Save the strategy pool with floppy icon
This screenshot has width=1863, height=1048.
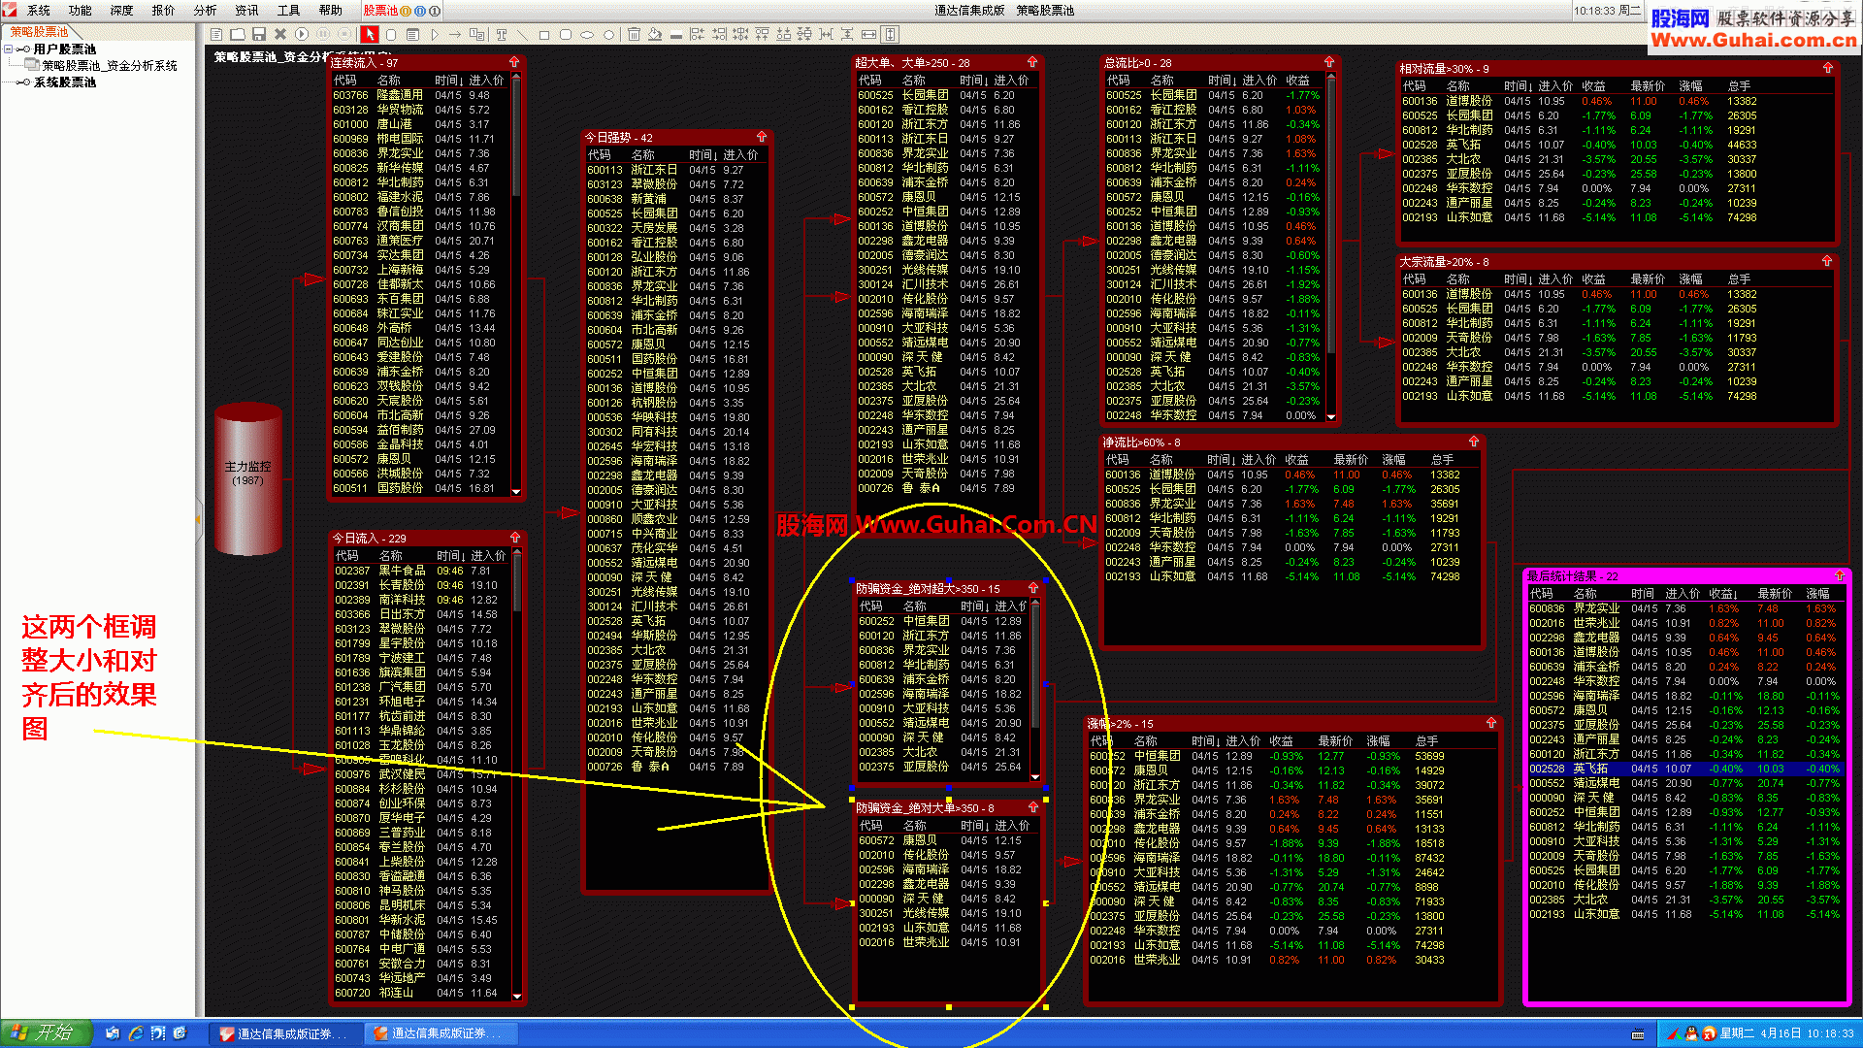point(259,34)
